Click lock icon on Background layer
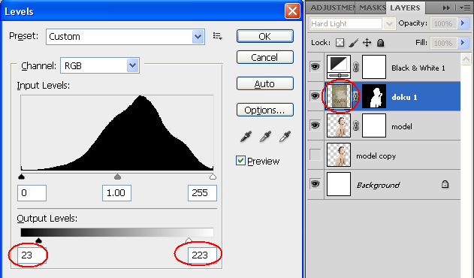The image size is (474, 278). [x=445, y=184]
